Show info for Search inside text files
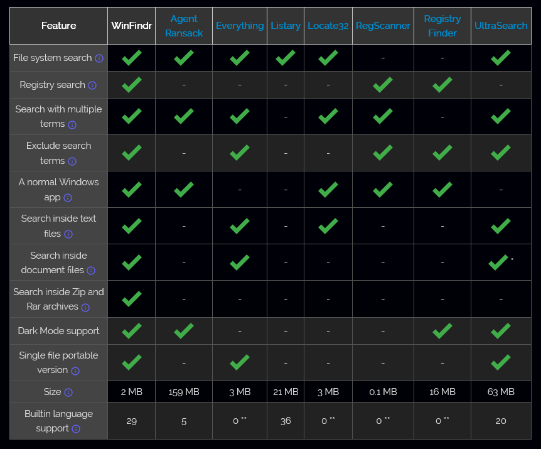Viewport: 541px width, 449px height. click(x=68, y=234)
